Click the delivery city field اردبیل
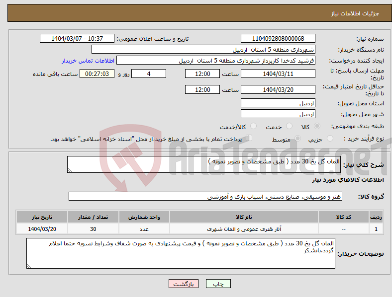 coord(278,114)
